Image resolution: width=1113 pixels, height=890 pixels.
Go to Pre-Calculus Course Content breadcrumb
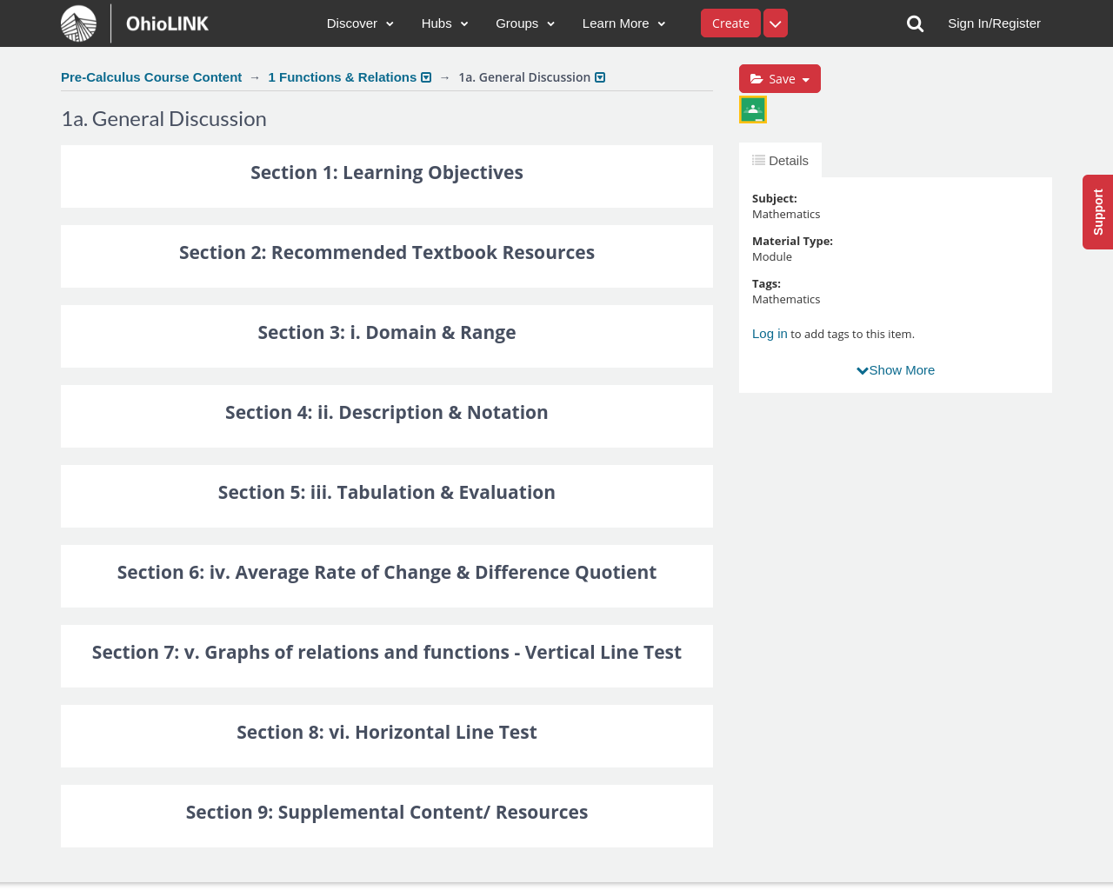(x=151, y=77)
